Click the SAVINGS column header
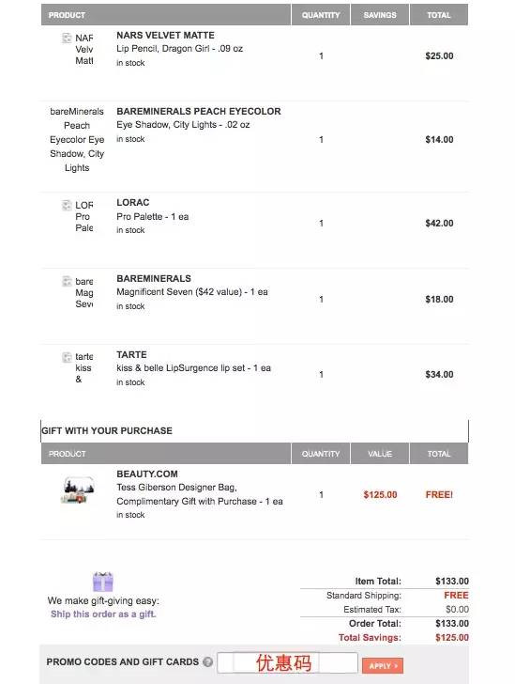The height and width of the screenshot is (684, 515). pos(380,15)
